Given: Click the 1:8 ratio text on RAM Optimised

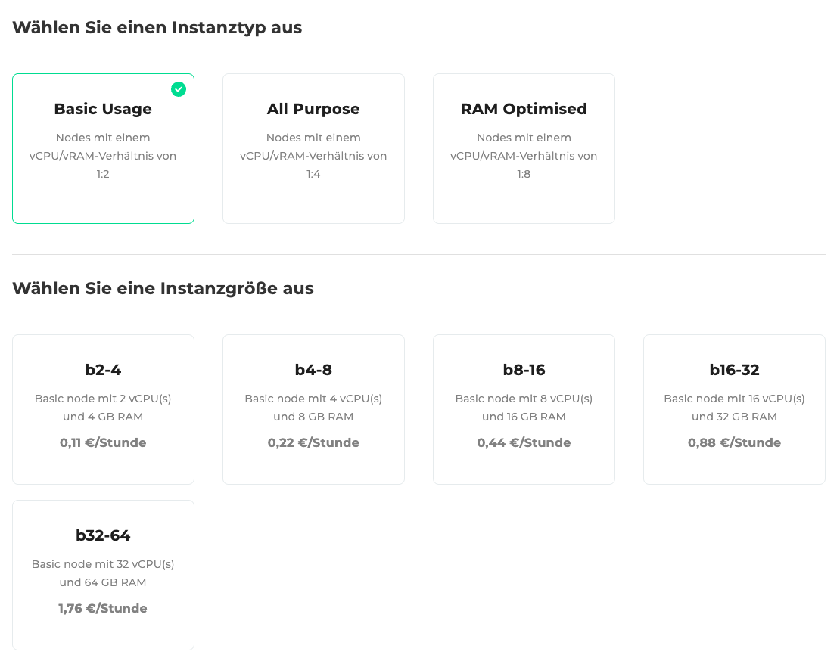Looking at the screenshot, I should coord(524,174).
